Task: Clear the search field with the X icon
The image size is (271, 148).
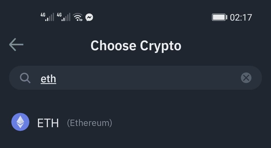Action: click(246, 78)
